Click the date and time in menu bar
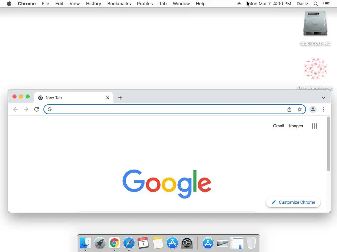 coord(270,4)
